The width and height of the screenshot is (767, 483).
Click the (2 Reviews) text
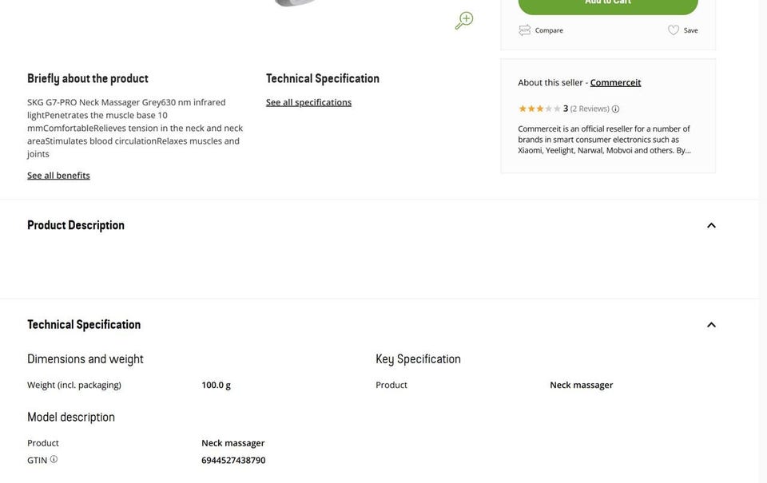point(590,109)
